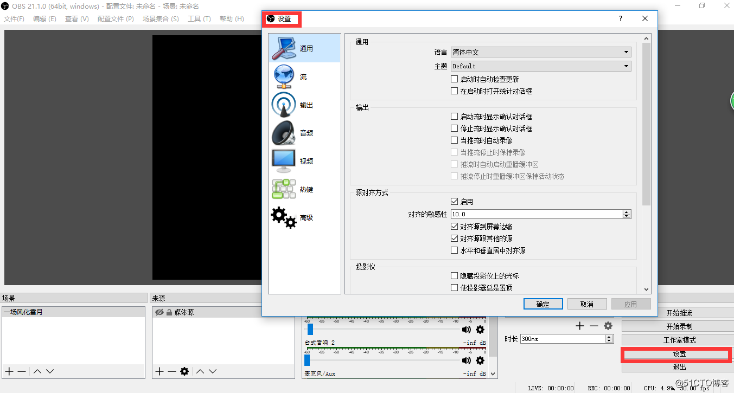
Task: Click the lock icon on 媒体源
Action: click(x=169, y=312)
